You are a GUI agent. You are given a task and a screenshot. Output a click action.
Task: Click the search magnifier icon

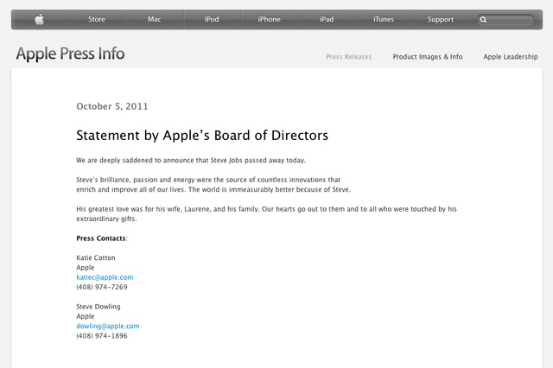pyautogui.click(x=484, y=20)
